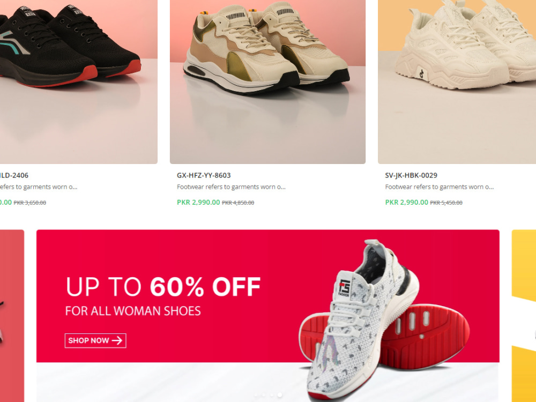
Task: Open the GX-HFZ-YY-8603 product title
Action: pos(204,175)
